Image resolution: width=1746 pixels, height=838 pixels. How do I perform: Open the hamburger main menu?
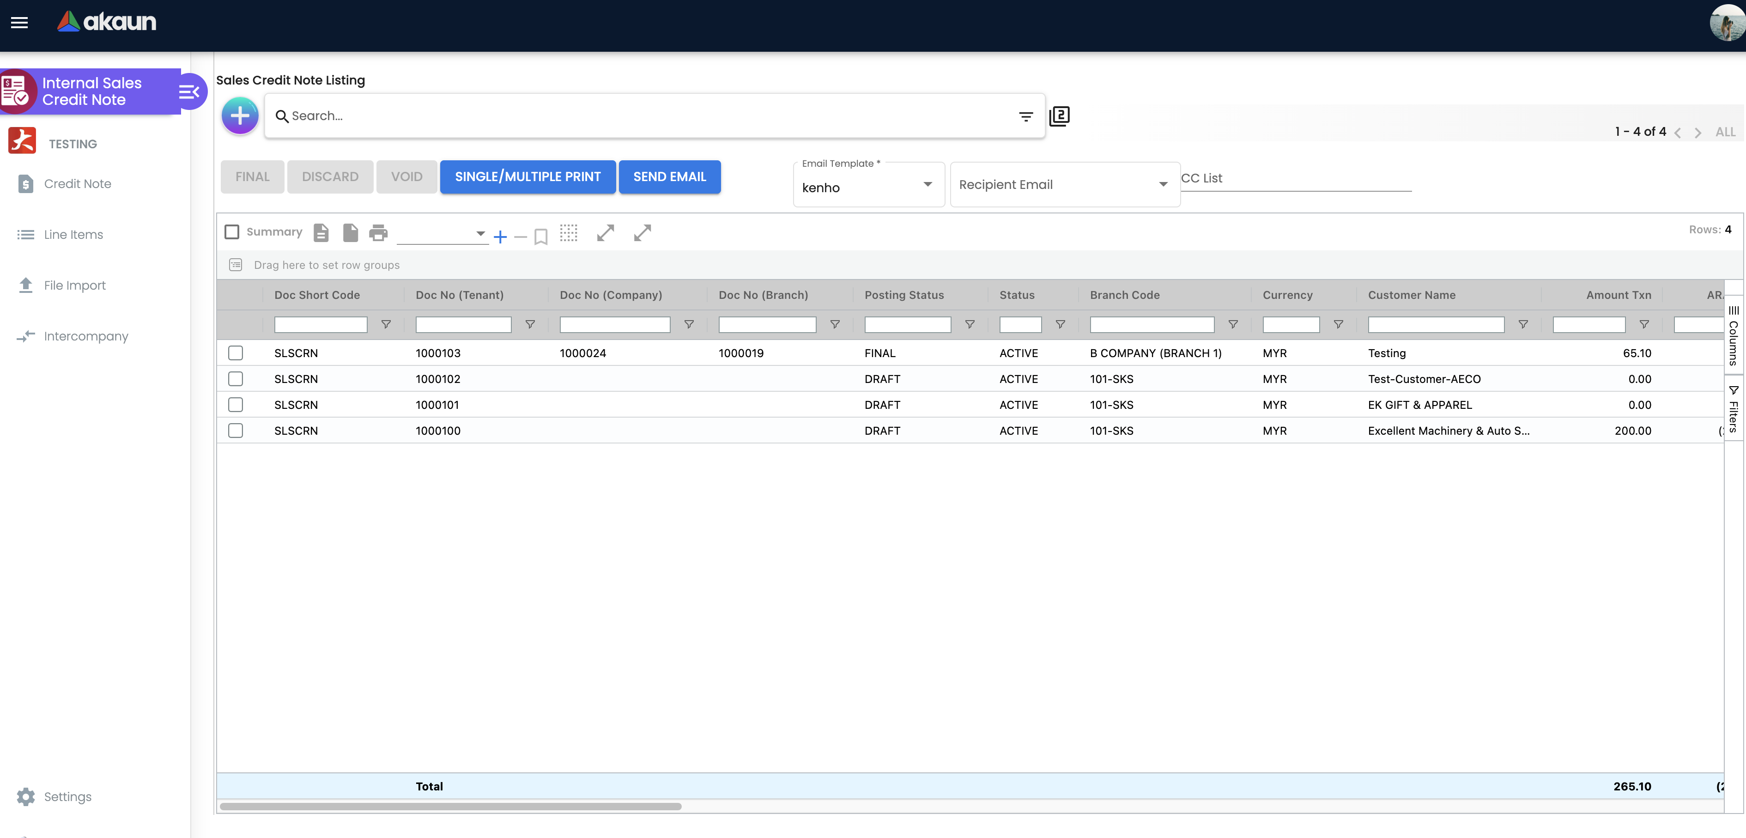[20, 22]
